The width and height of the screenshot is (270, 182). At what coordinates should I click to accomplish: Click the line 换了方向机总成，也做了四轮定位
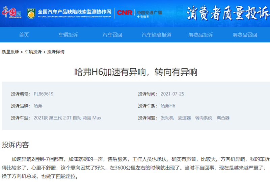[40, 176]
